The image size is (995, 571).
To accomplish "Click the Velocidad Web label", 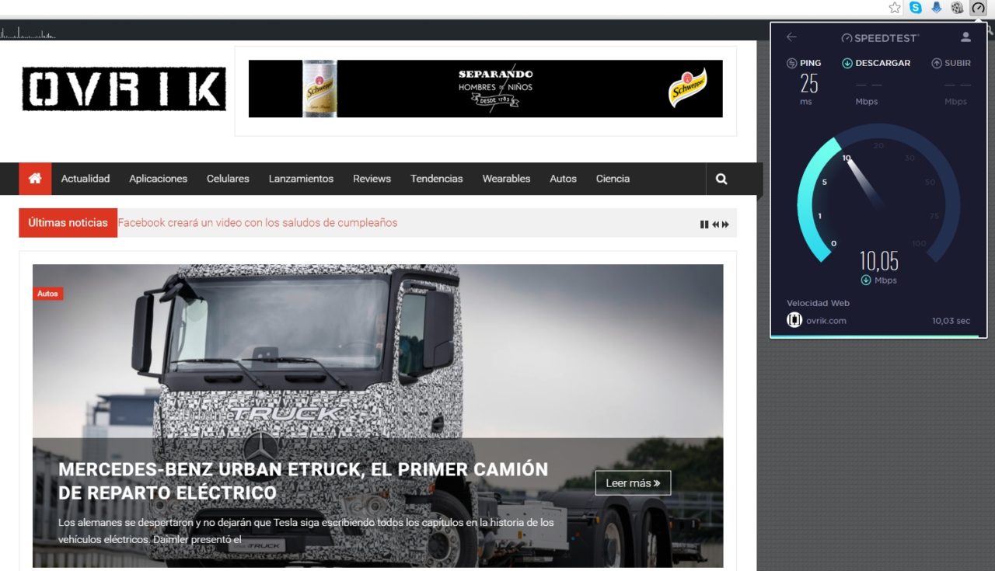I will [x=819, y=303].
